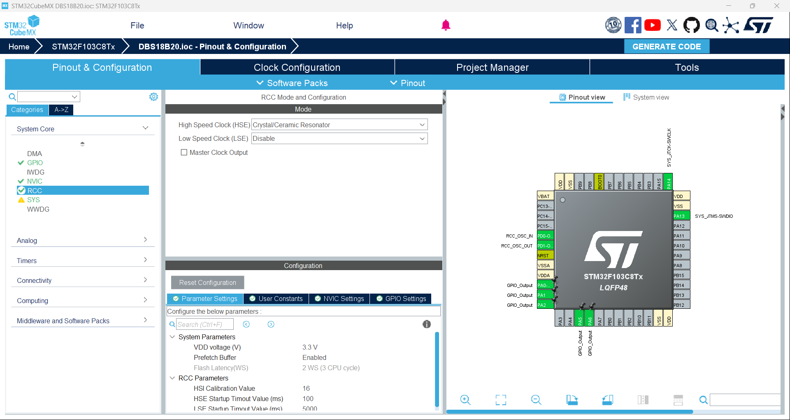The width and height of the screenshot is (790, 420).
Task: Switch to Tools tab
Action: 687,68
